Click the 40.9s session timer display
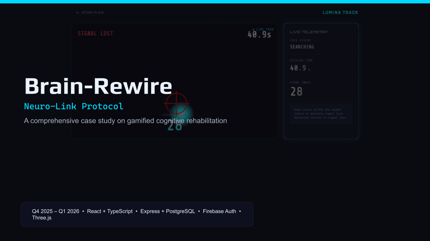430x241 pixels. coord(259,34)
